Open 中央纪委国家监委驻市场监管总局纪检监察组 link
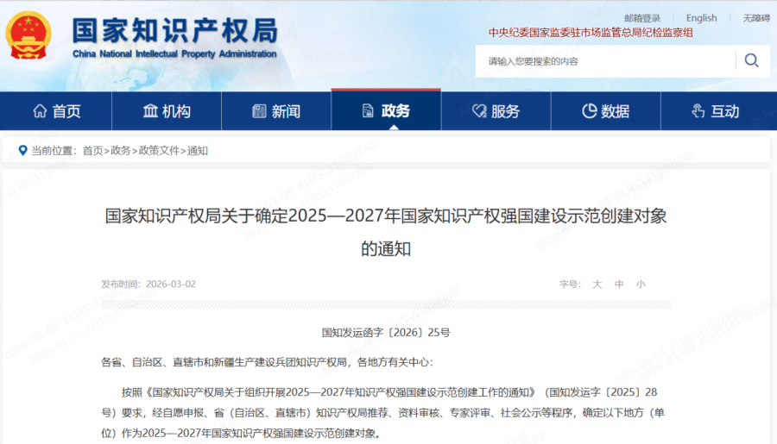This screenshot has height=444, width=777. 591,33
